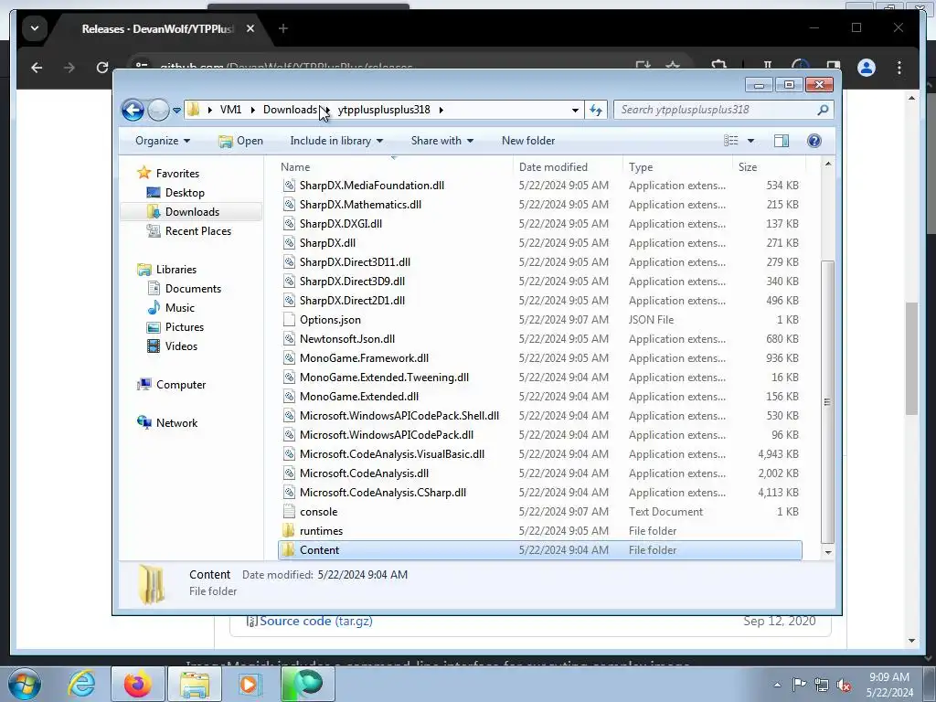Click the search magnifier icon

click(x=824, y=110)
